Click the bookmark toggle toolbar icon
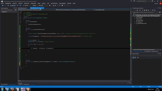Viewport: 162px width, 91px height. pos(62,6)
